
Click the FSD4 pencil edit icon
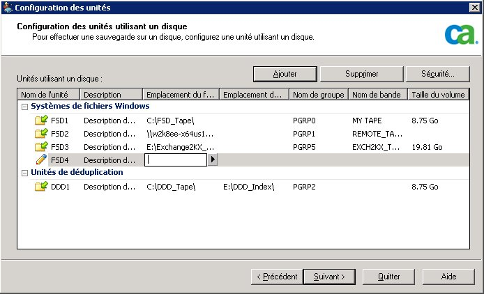click(40, 160)
